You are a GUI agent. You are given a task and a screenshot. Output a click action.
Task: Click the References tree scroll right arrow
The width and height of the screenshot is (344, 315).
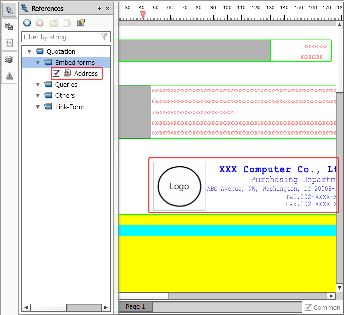(106, 307)
